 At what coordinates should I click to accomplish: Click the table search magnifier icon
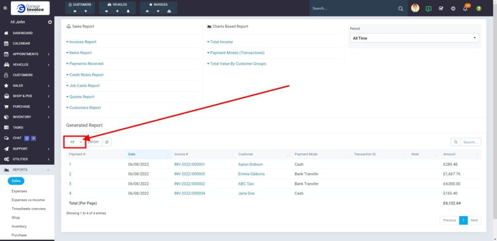(x=455, y=142)
